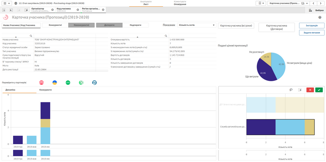This screenshot has height=162, width=326.
Task: Go to the next sheet
Action: click(x=320, y=3)
